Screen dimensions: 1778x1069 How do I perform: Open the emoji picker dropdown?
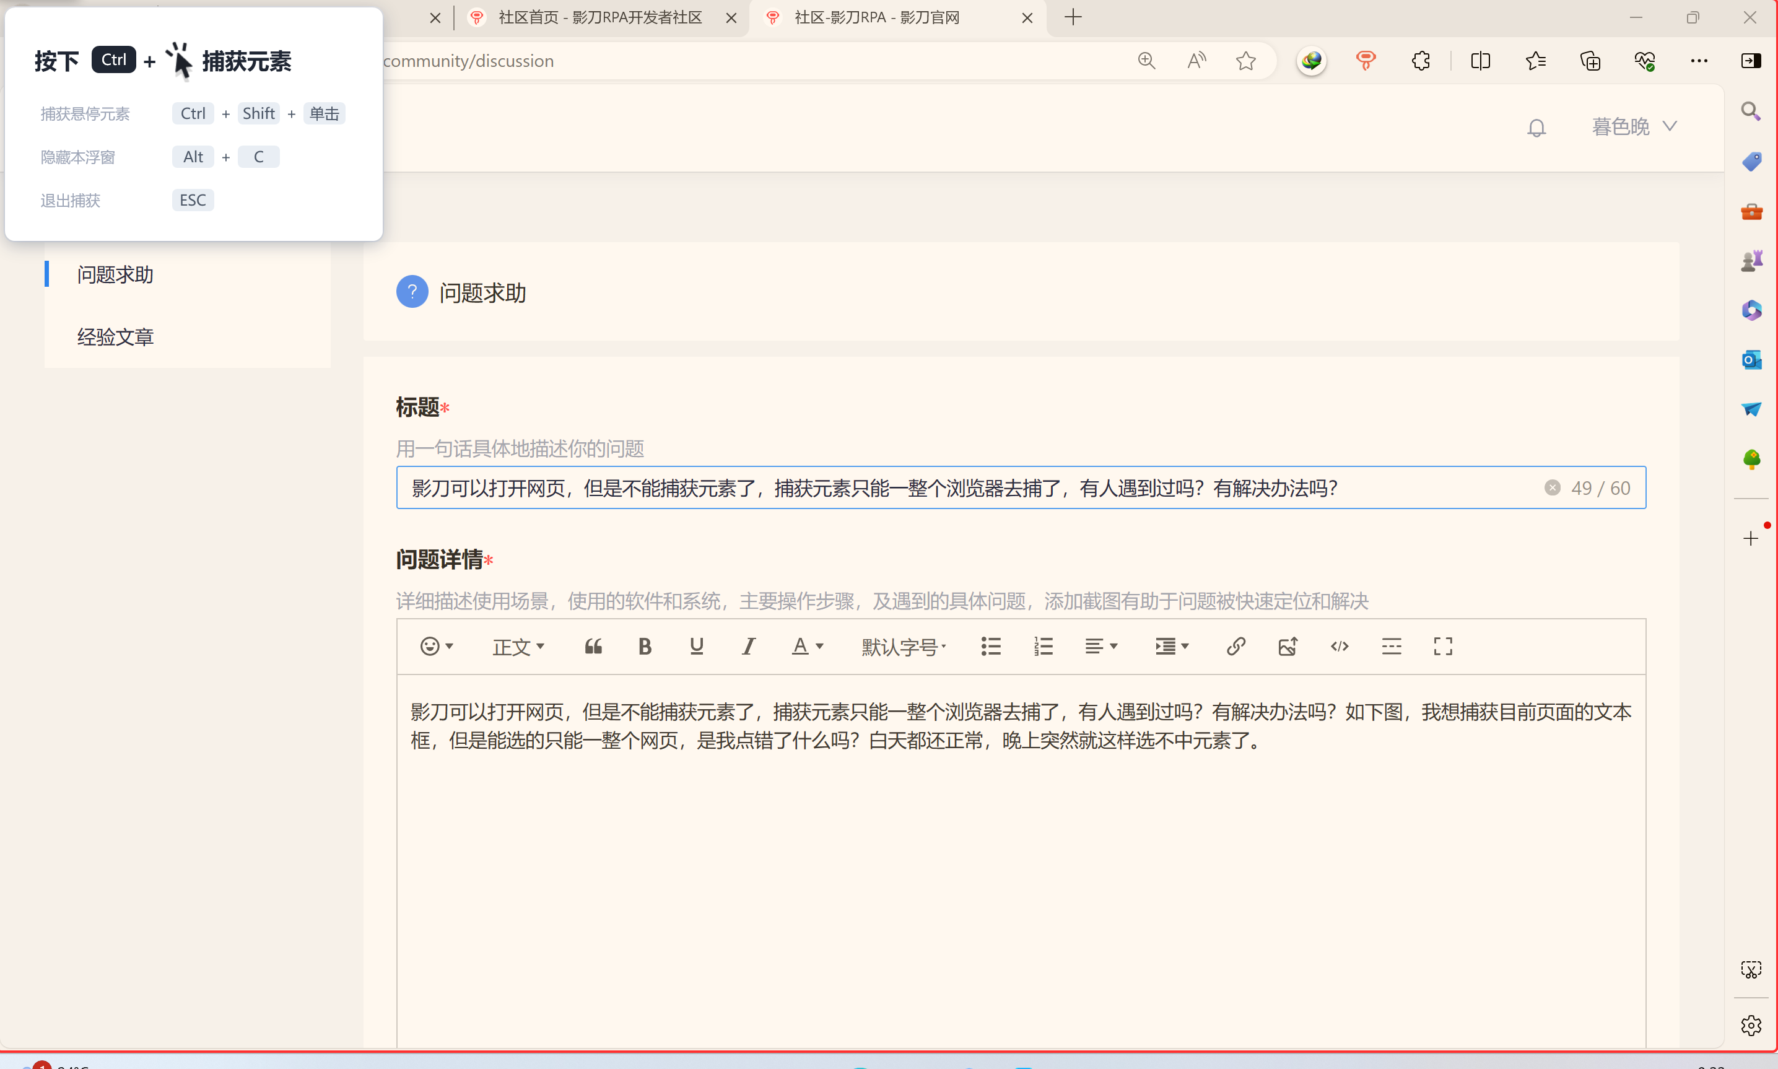(437, 646)
